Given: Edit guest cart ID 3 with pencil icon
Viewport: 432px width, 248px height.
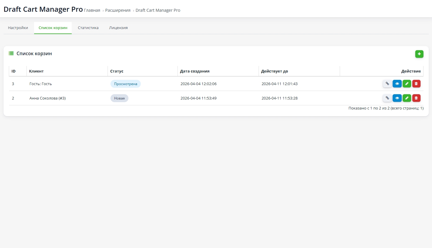Looking at the screenshot, I should [407, 84].
